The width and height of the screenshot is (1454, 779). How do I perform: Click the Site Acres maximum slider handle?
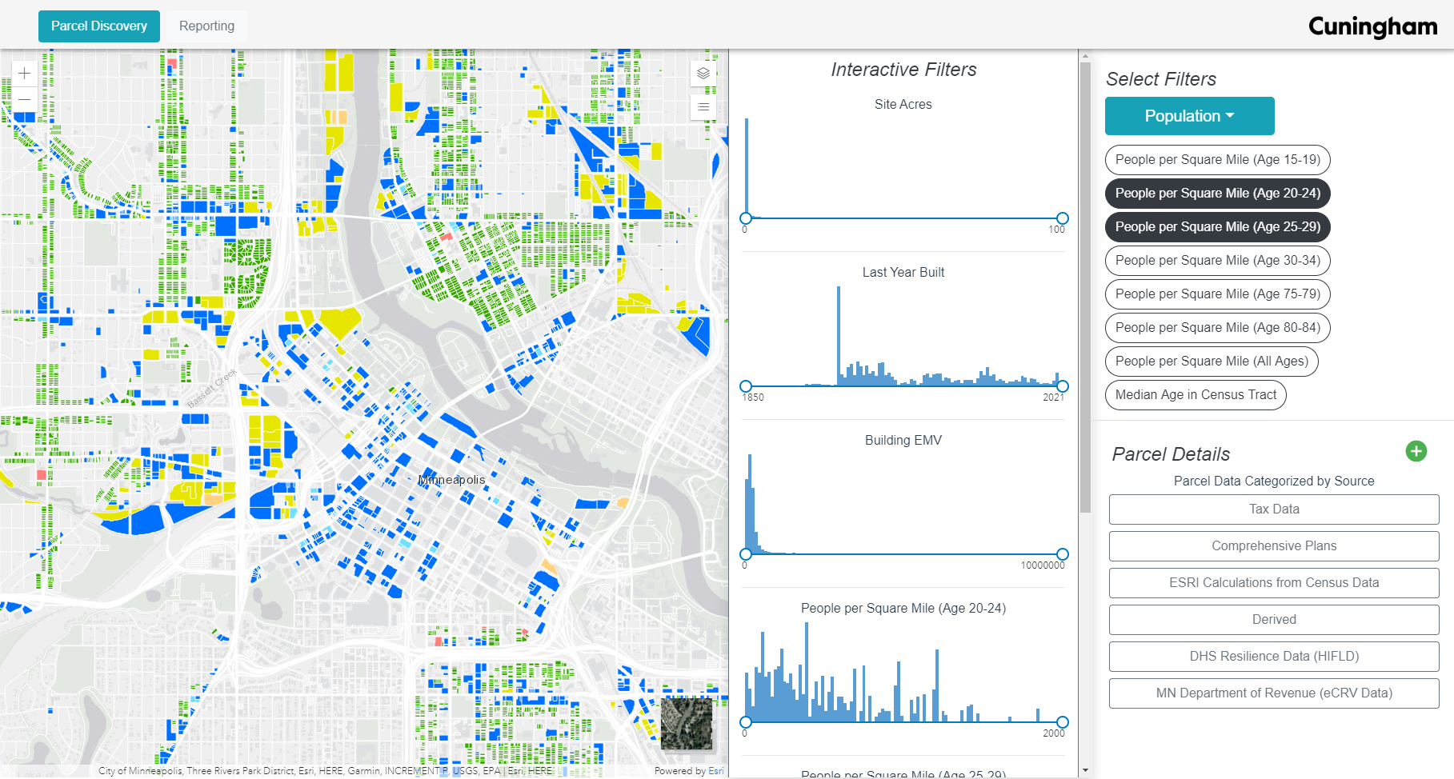click(x=1063, y=218)
